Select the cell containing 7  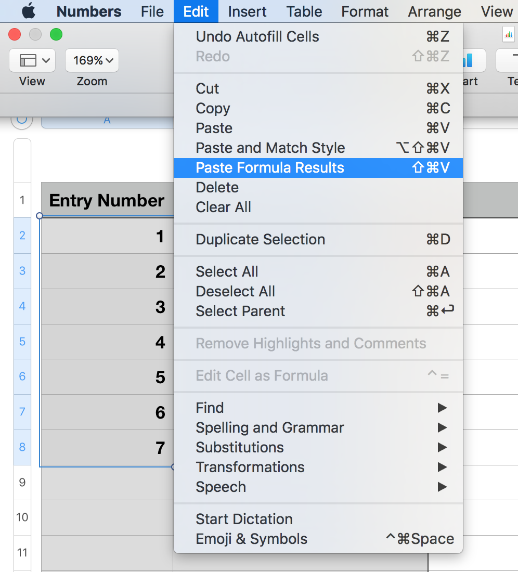[x=107, y=448]
